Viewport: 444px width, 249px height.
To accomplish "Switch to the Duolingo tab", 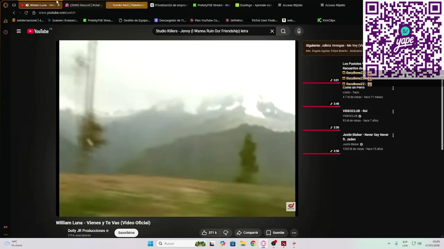I will (254, 5).
